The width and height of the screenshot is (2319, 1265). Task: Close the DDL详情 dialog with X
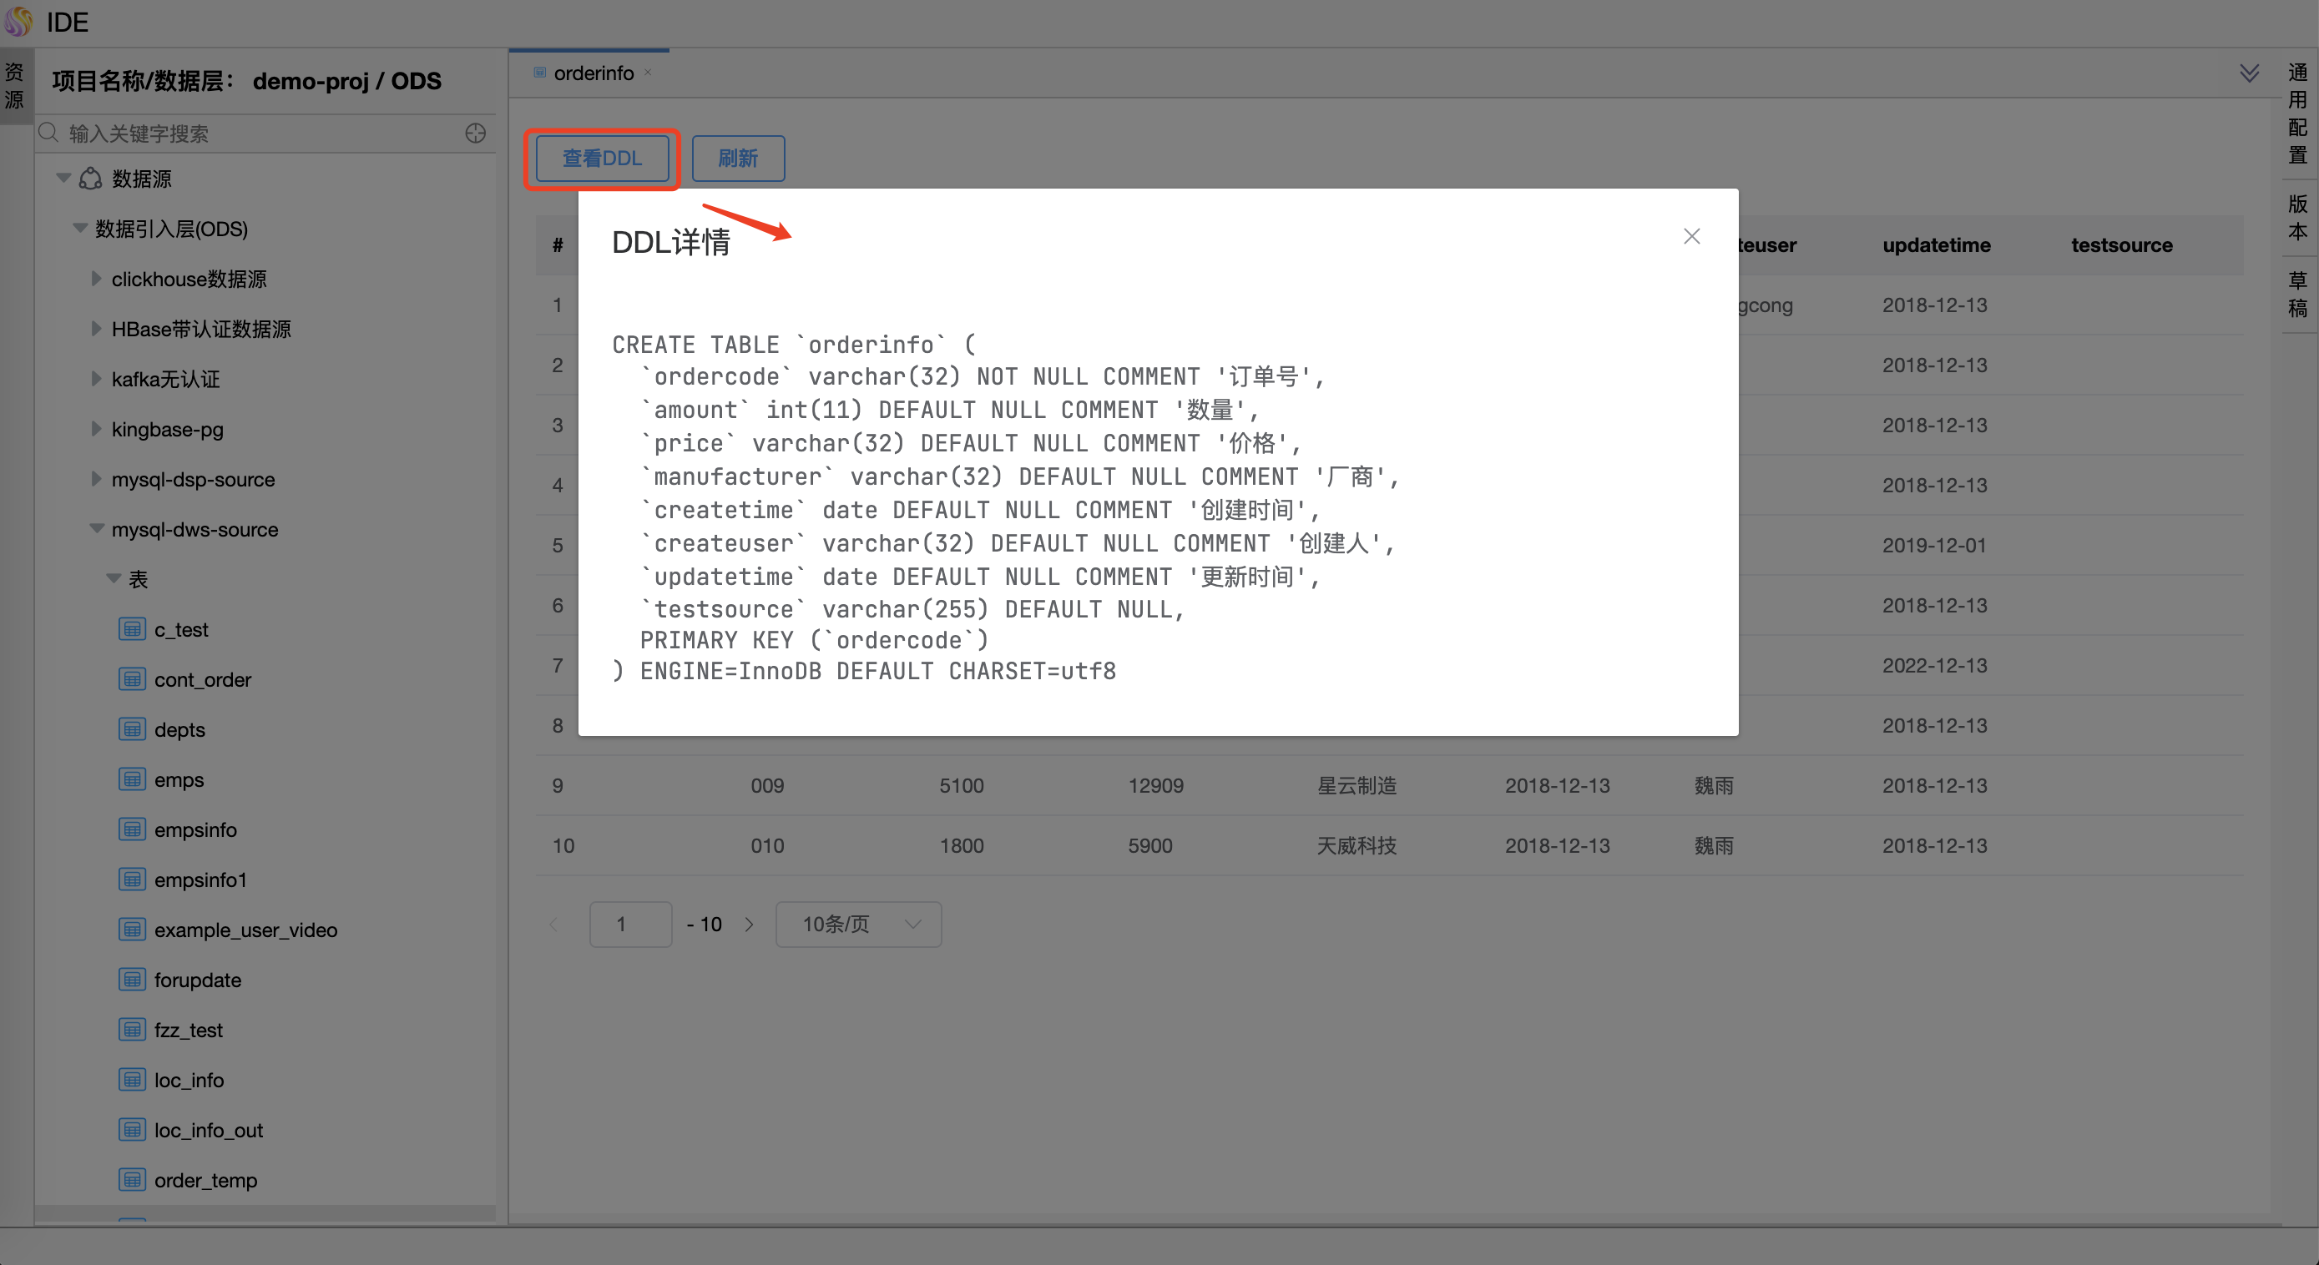[1691, 235]
